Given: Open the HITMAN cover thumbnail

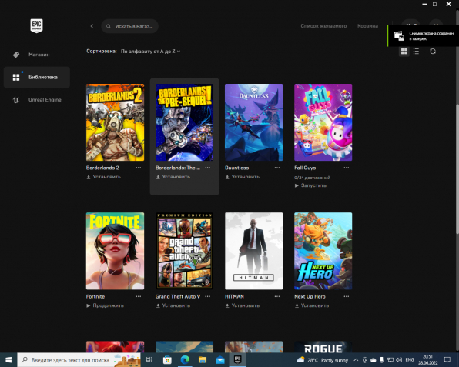Looking at the screenshot, I should point(254,251).
